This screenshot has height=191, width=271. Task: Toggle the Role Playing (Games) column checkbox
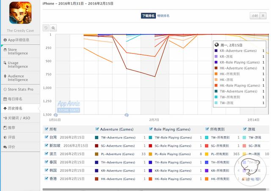click(151, 129)
